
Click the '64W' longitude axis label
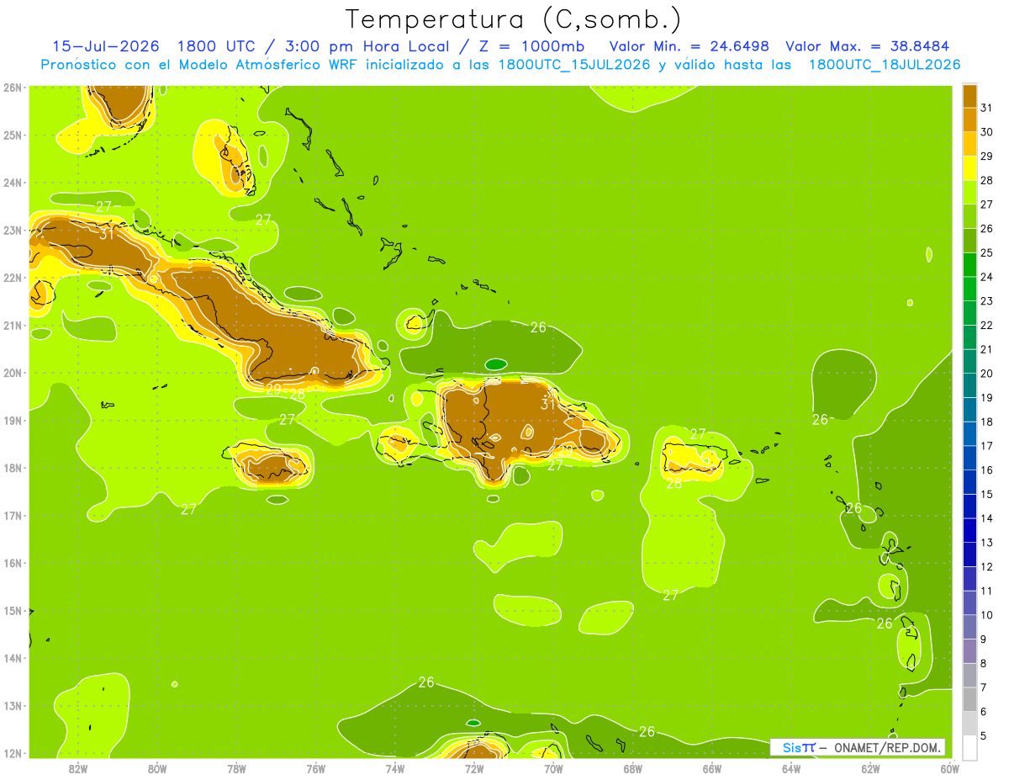791,768
